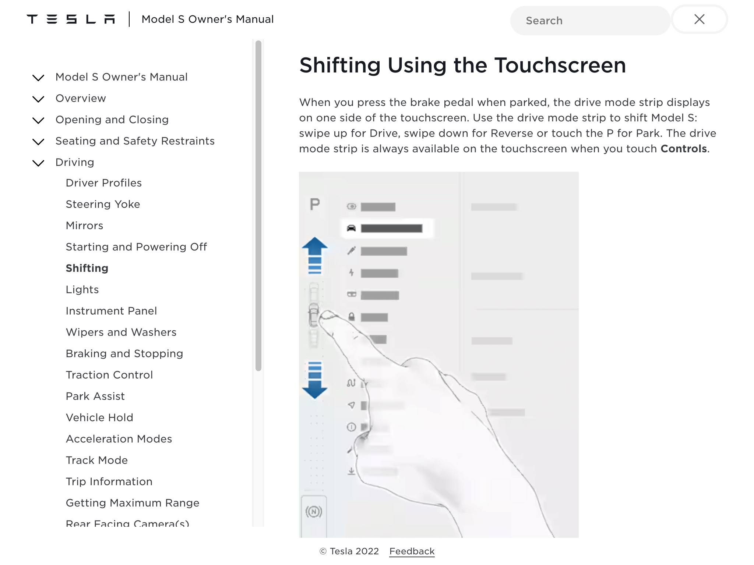Select Getting Maximum Range topic
The image size is (754, 565).
pyautogui.click(x=133, y=503)
